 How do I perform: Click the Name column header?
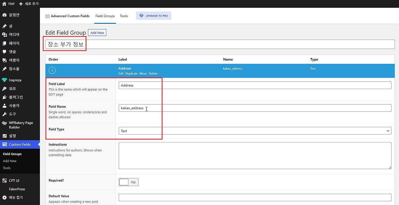228,59
